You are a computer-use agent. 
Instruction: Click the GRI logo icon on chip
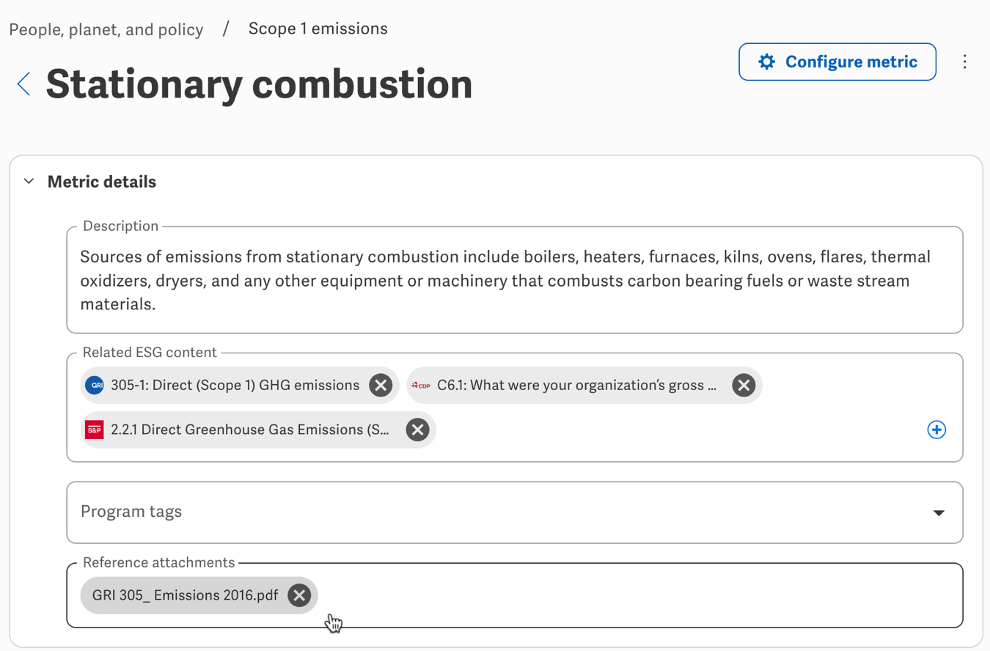(x=95, y=385)
